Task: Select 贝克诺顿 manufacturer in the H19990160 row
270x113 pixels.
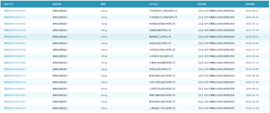Action: pyautogui.click(x=163, y=11)
